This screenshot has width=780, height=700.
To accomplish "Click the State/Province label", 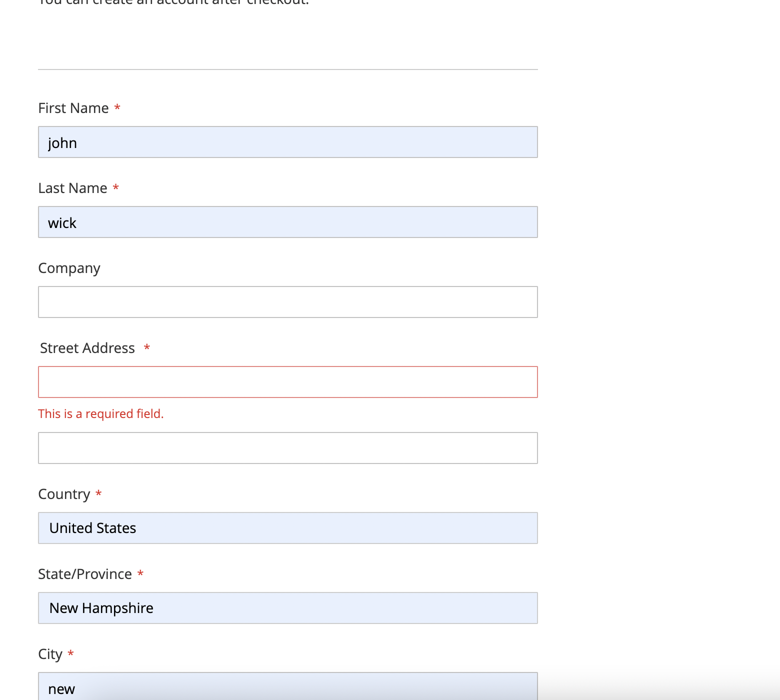I will tap(85, 573).
